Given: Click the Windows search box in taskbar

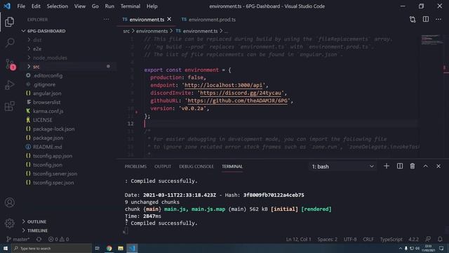Looking at the screenshot, I should pyautogui.click(x=52, y=248).
